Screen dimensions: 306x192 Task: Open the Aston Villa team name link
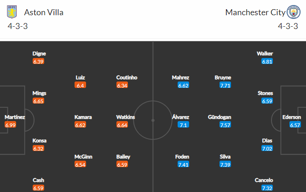click(44, 12)
